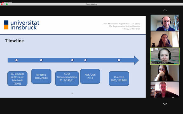Screen dimensions: 183x114
Task: Click 'Tilburg, 12 May 2021' text
Action: (131, 29)
